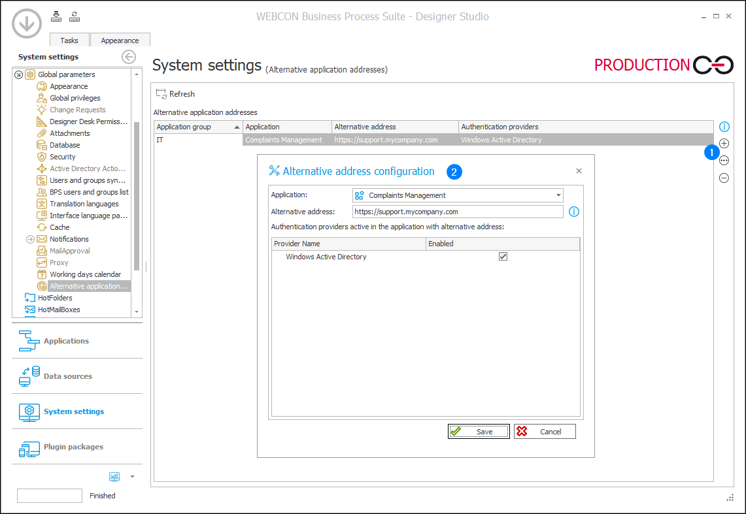This screenshot has width=746, height=514.
Task: Open Users and groups synchronization item
Action: (x=88, y=180)
